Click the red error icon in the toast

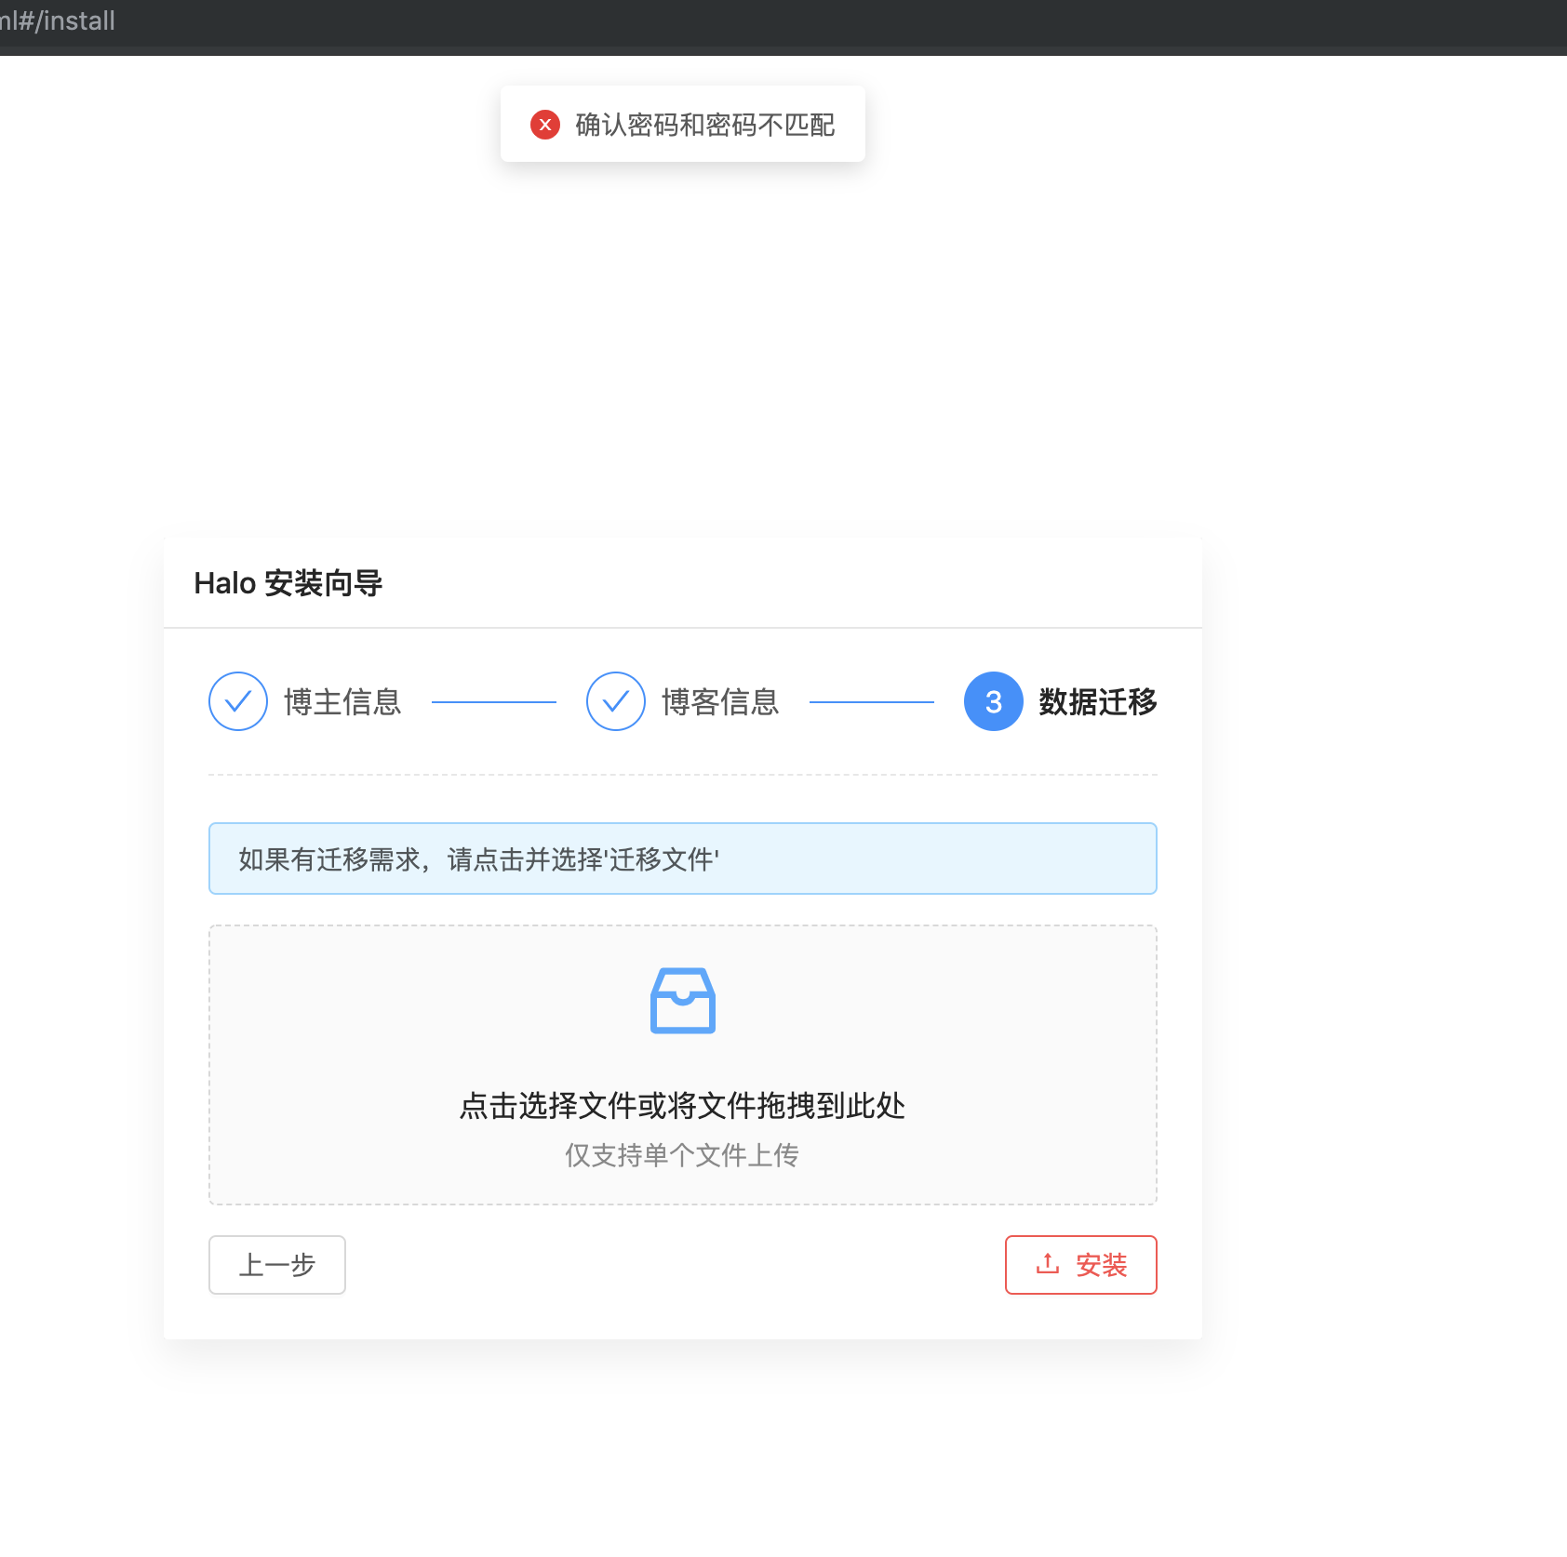tap(544, 124)
